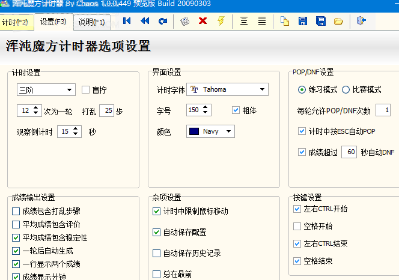Toggle 空格开始 key setting checkbox
This screenshot has width=399, height=280.
(297, 227)
